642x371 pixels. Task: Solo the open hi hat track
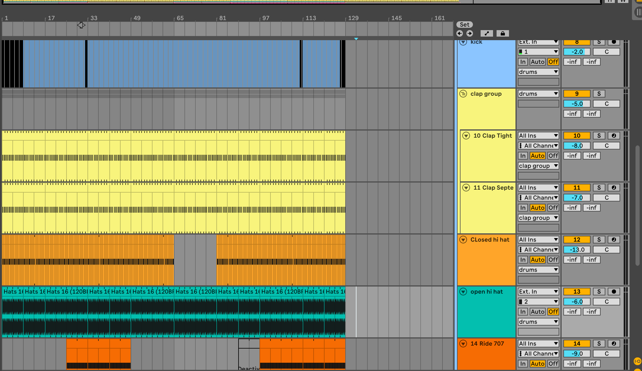[599, 292]
